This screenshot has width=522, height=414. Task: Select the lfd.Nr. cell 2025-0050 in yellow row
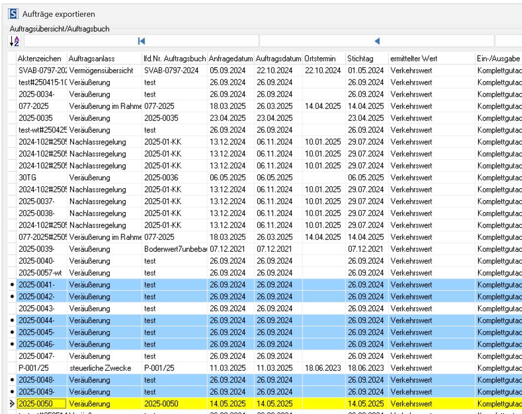click(x=175, y=404)
